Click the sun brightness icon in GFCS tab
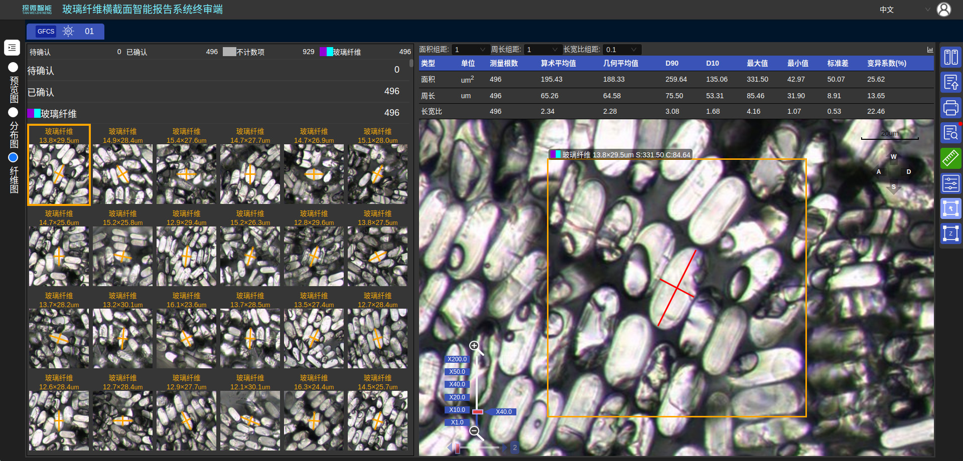963x461 pixels. (x=68, y=31)
